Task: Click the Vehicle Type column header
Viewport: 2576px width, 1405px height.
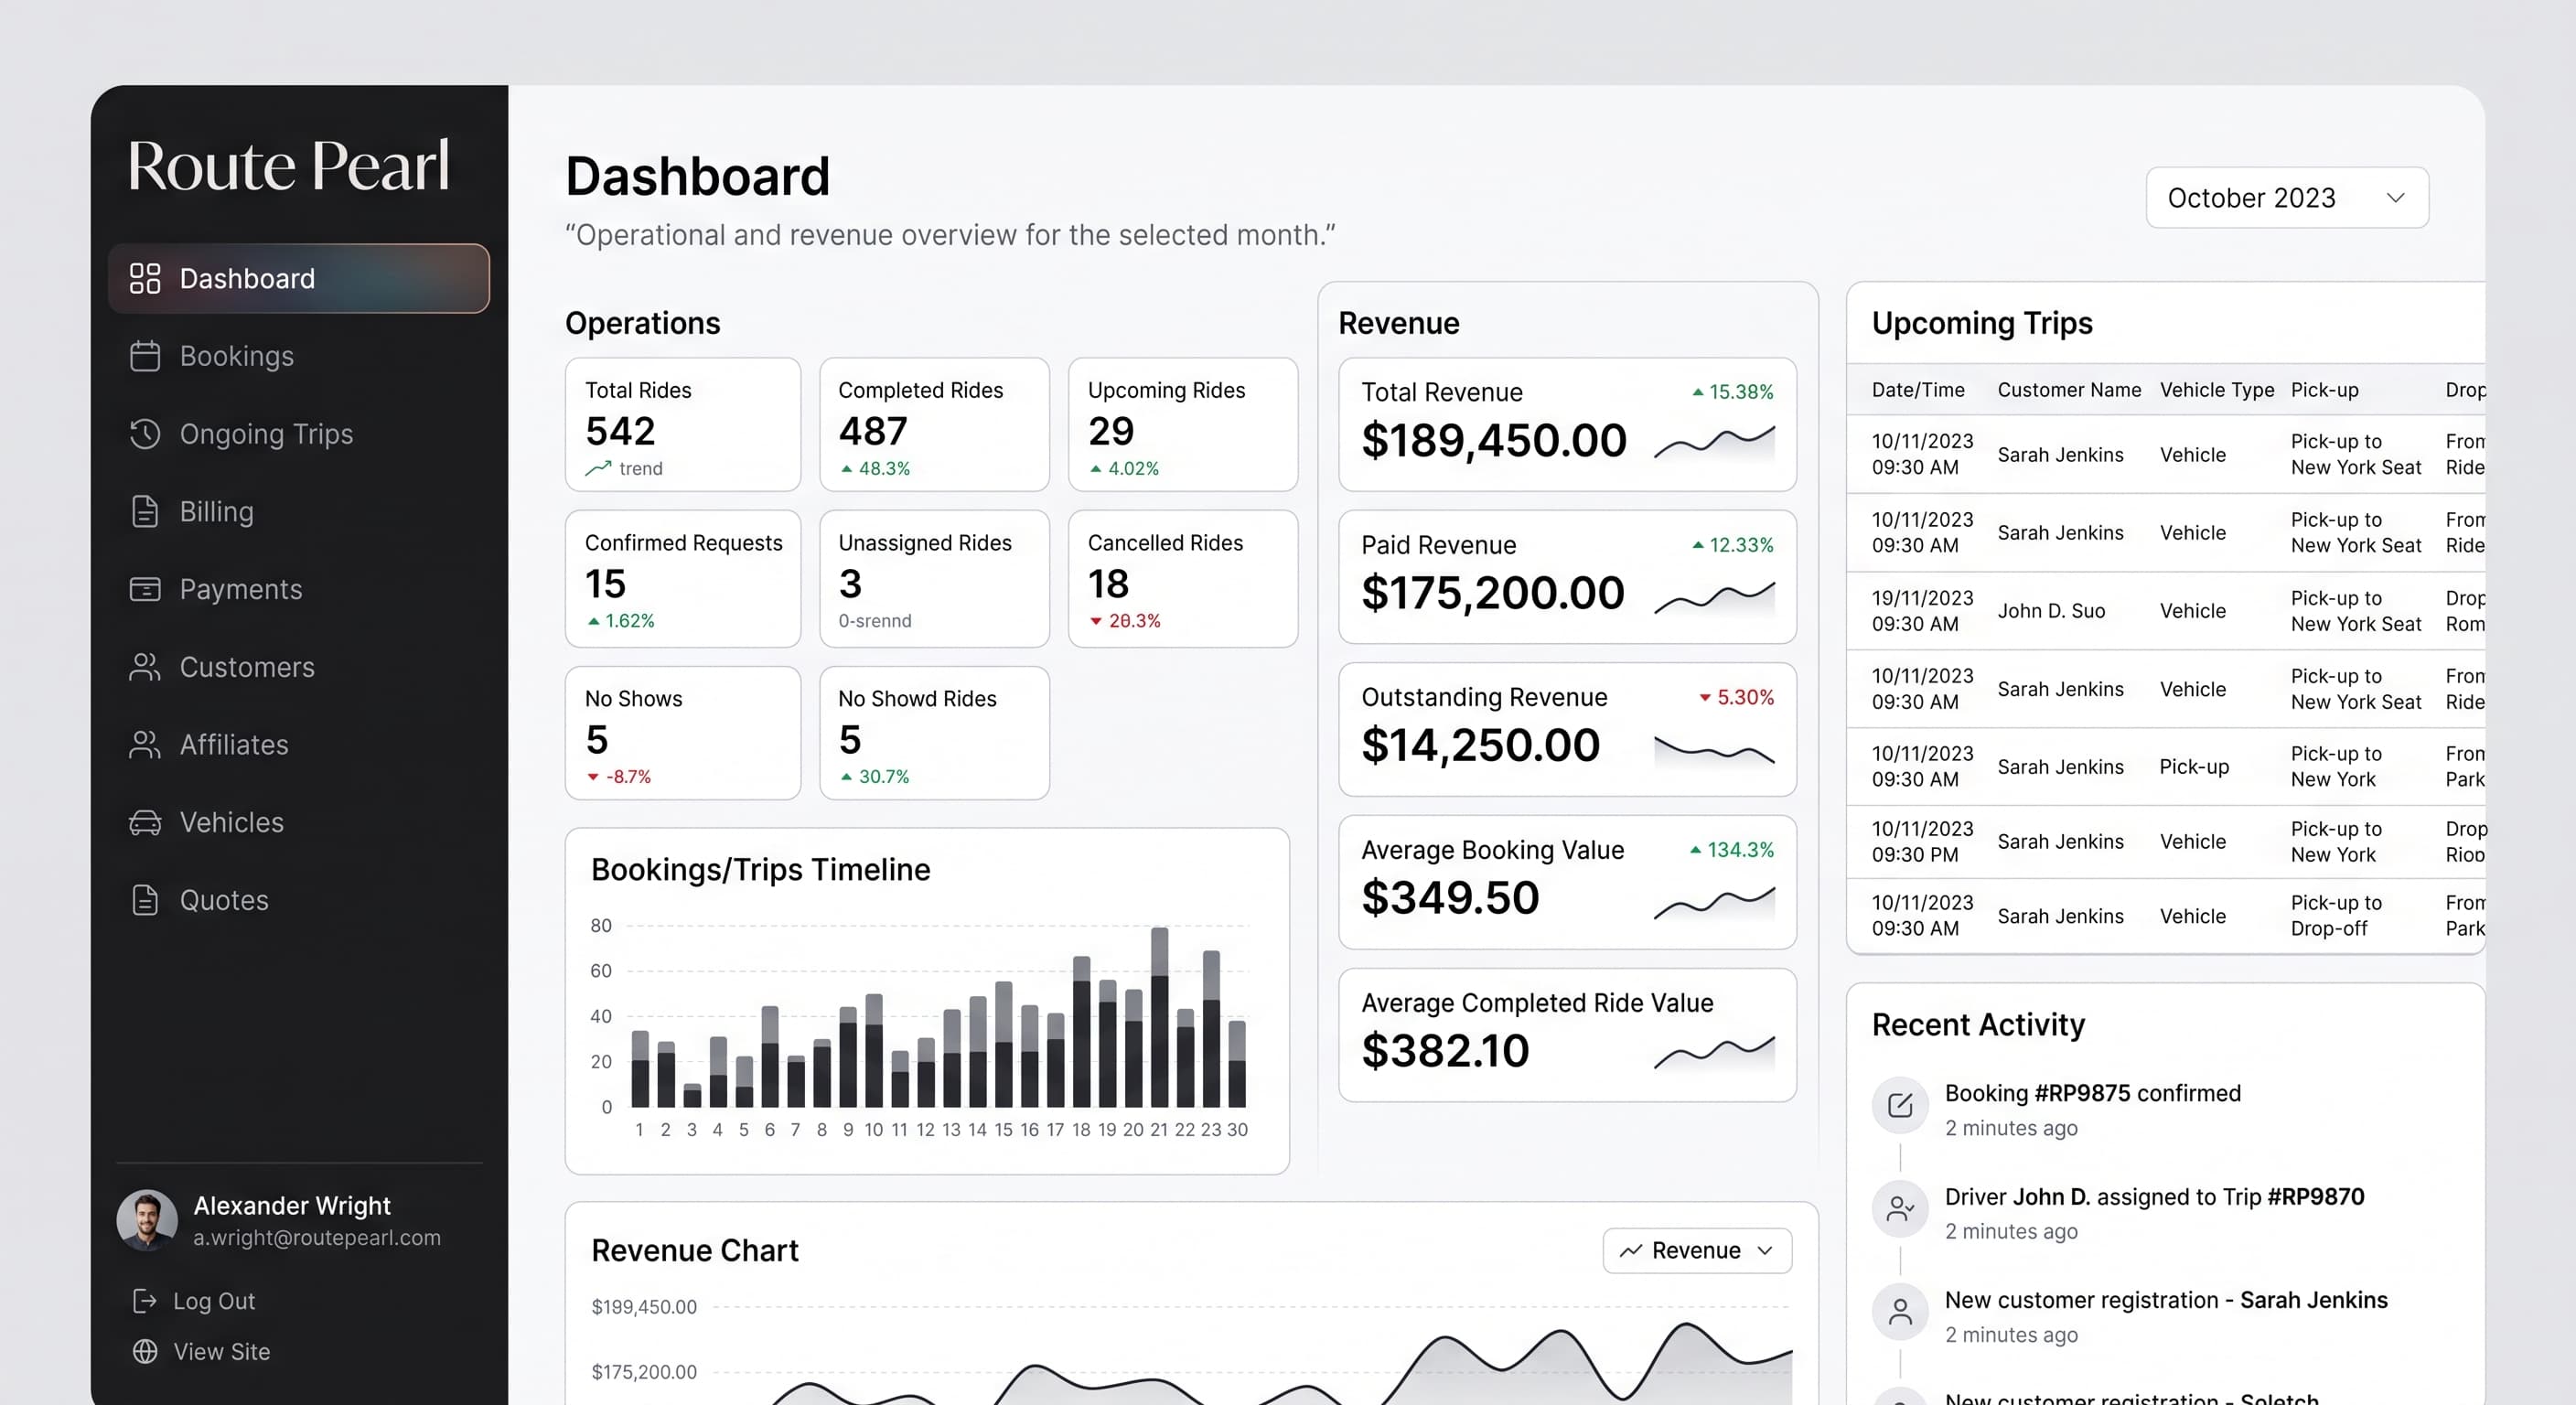Action: (2217, 390)
